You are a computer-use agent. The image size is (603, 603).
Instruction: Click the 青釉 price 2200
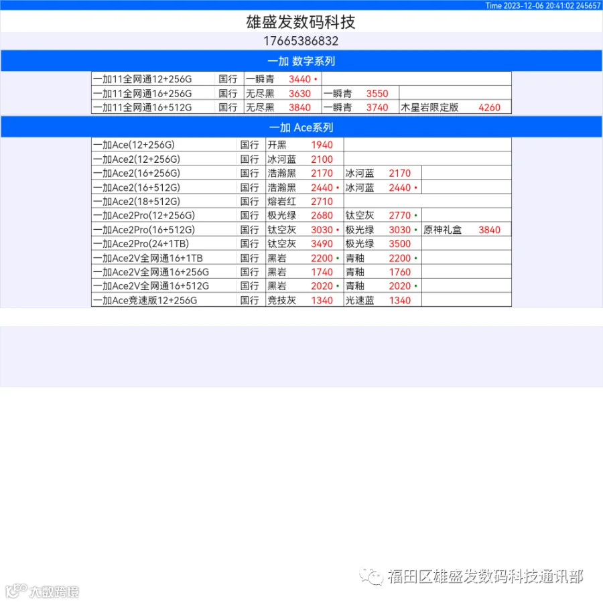(400, 258)
